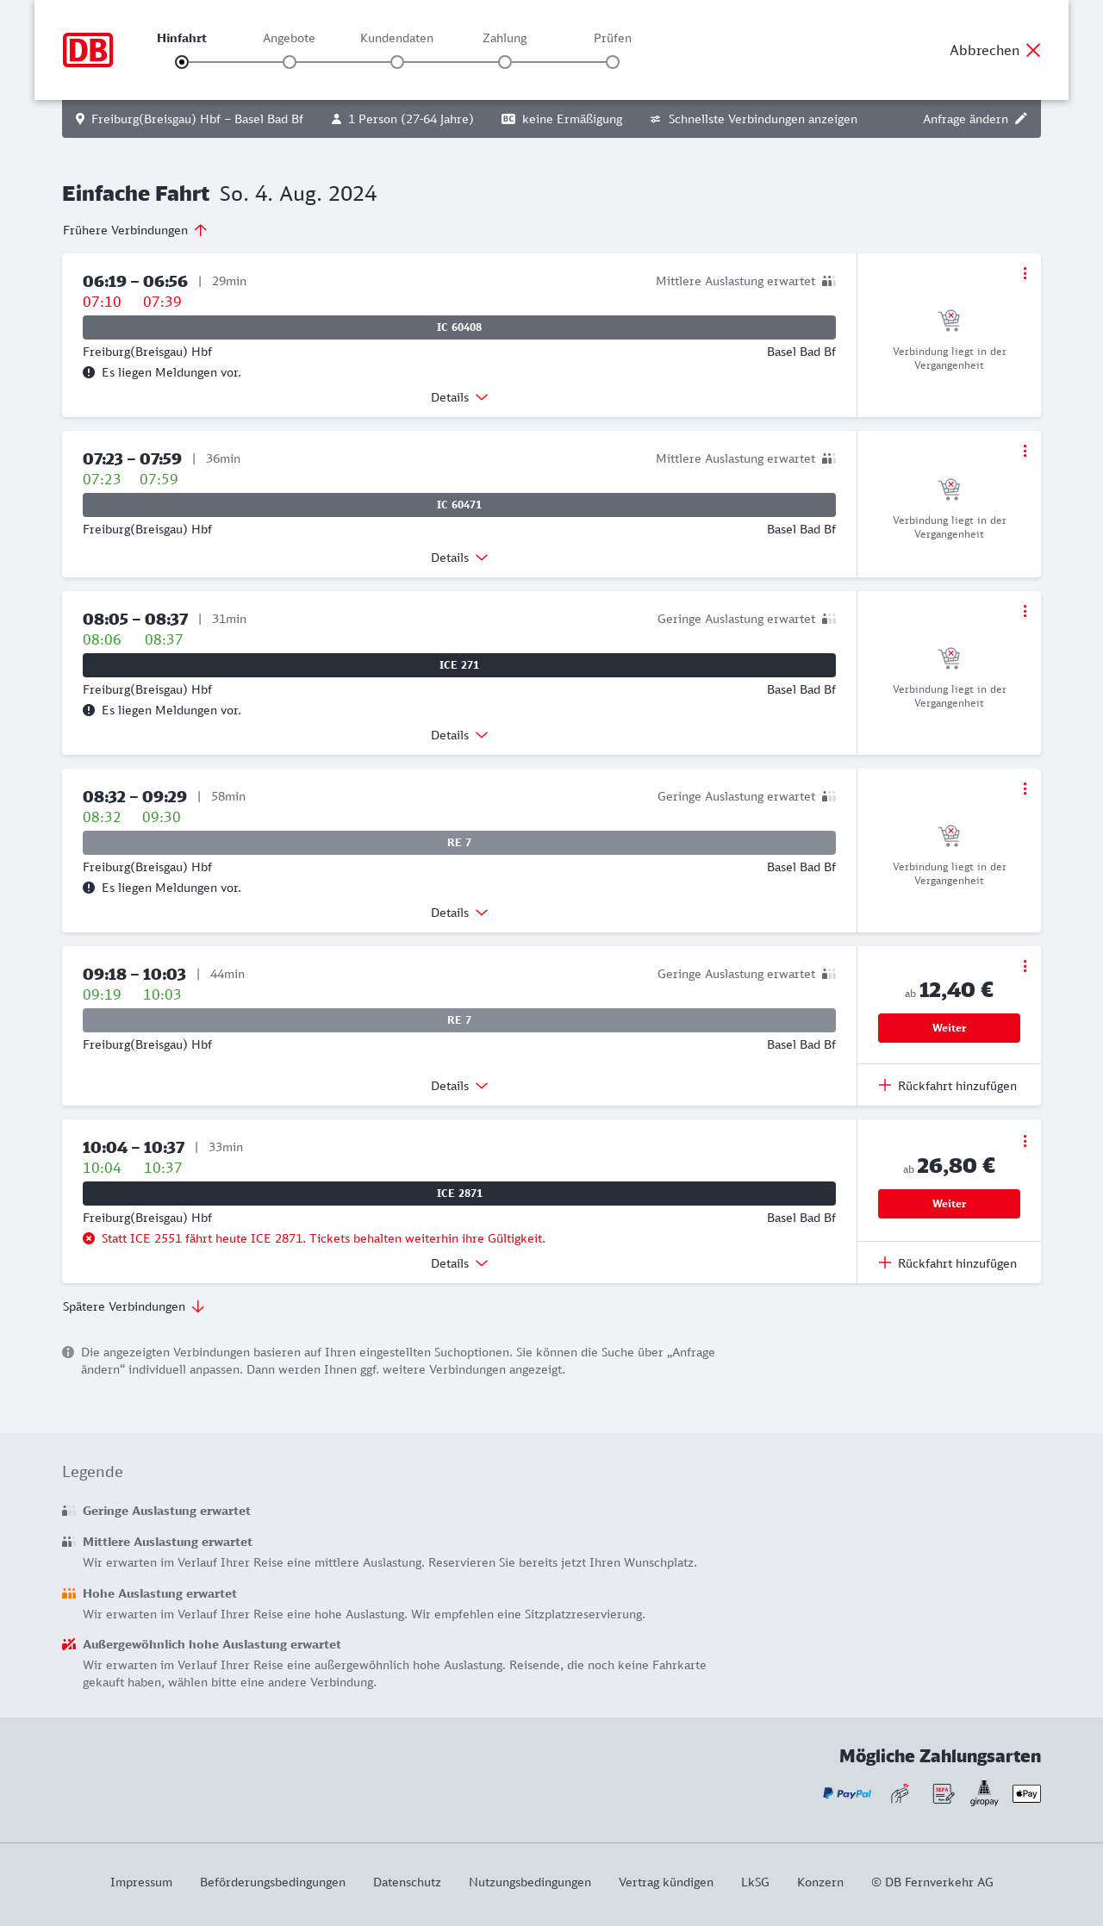Click Weiter for the 12,40 € fare
1103x1926 pixels.
(x=949, y=1028)
